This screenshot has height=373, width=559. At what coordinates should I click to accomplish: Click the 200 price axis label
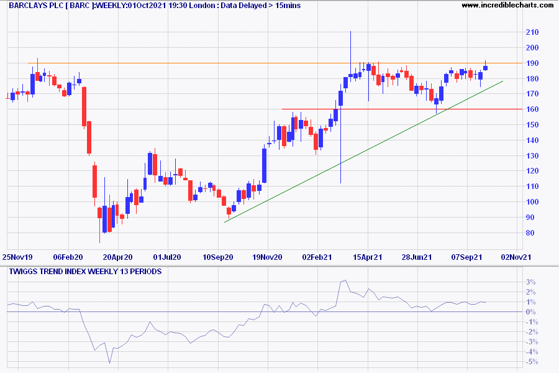tap(532, 47)
